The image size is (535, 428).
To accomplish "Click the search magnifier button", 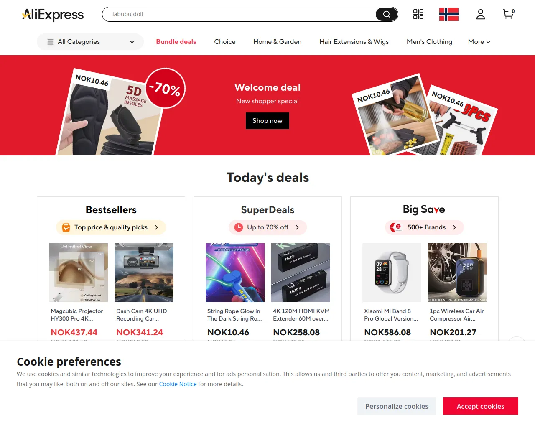I will coord(387,14).
